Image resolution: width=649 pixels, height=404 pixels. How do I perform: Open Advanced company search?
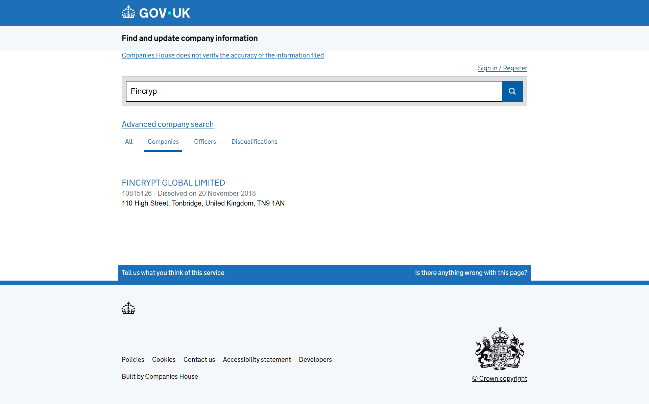tap(168, 124)
